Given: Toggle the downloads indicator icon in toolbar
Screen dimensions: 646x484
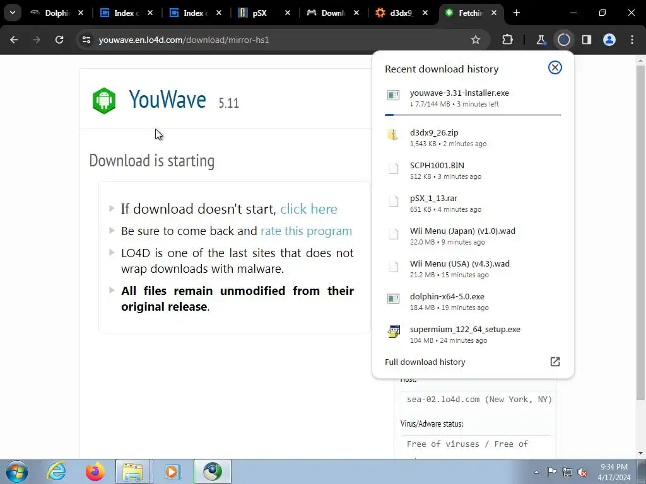Looking at the screenshot, I should coord(563,40).
